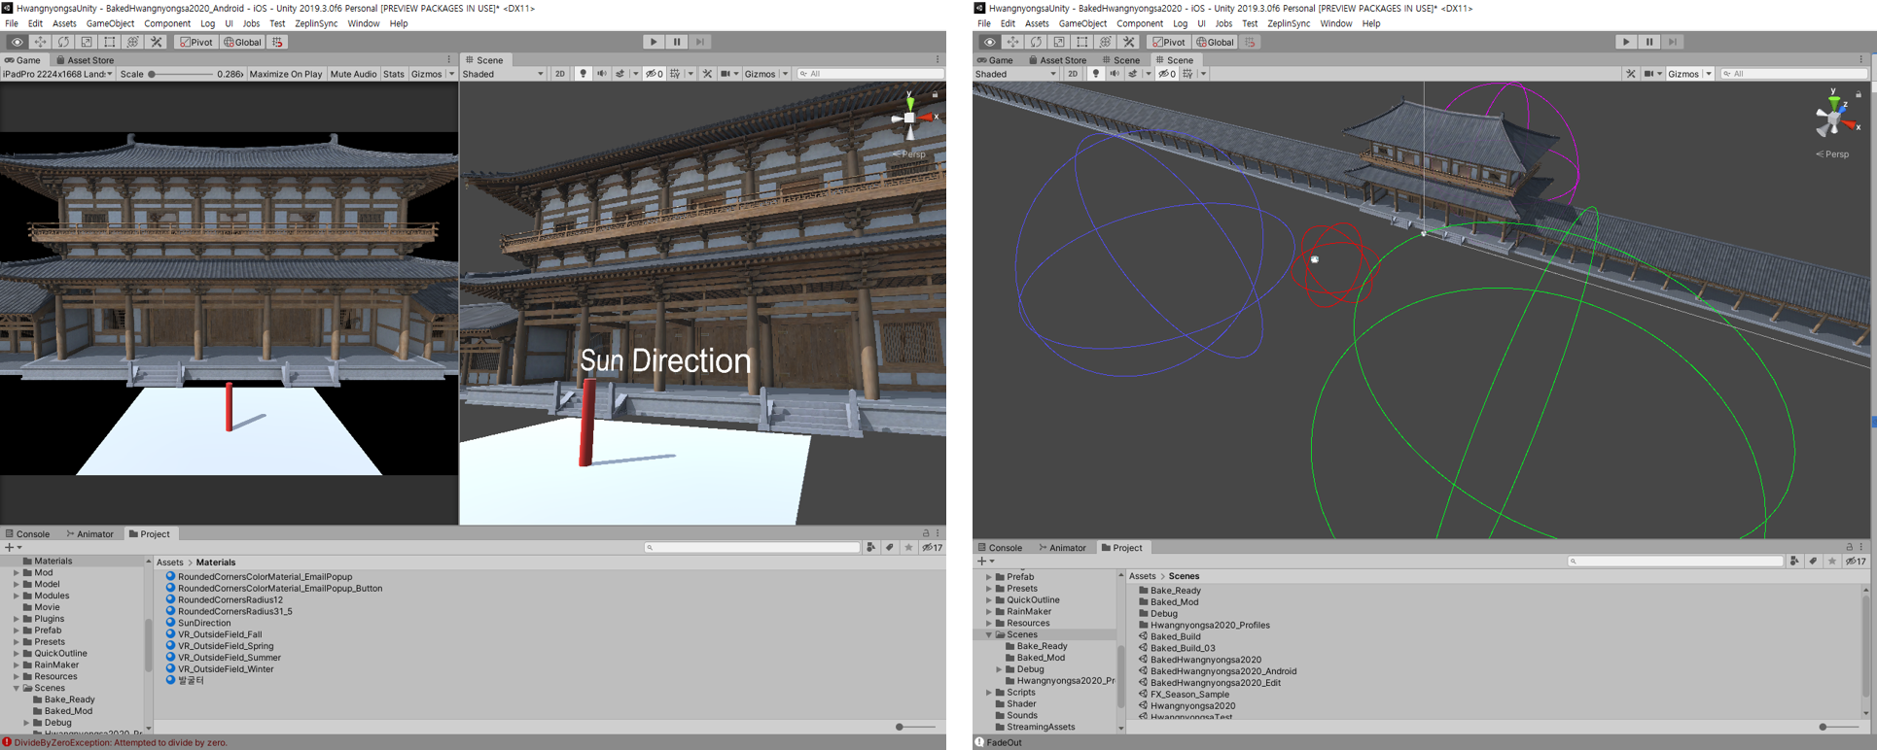Toggle 2D mode in left Scene view

tap(560, 74)
